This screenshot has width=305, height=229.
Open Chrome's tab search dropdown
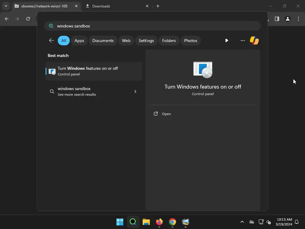[x=6, y=6]
